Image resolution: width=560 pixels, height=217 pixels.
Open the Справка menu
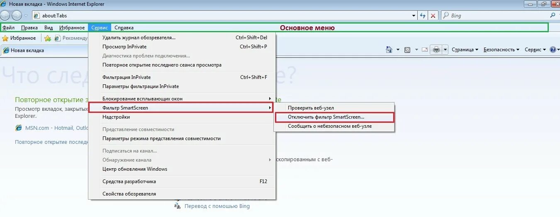124,28
